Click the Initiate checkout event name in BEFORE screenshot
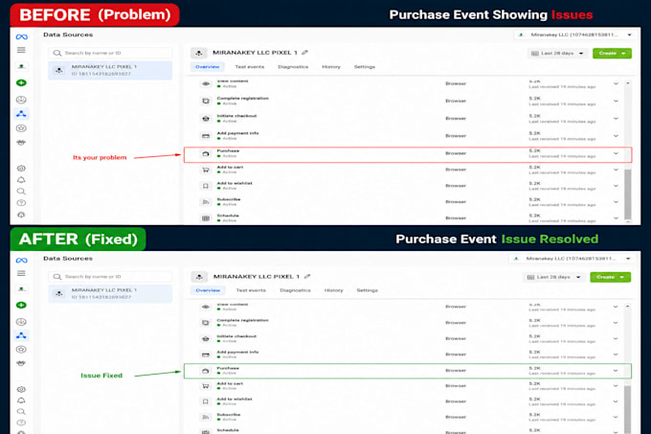The height and width of the screenshot is (434, 651). tap(236, 116)
